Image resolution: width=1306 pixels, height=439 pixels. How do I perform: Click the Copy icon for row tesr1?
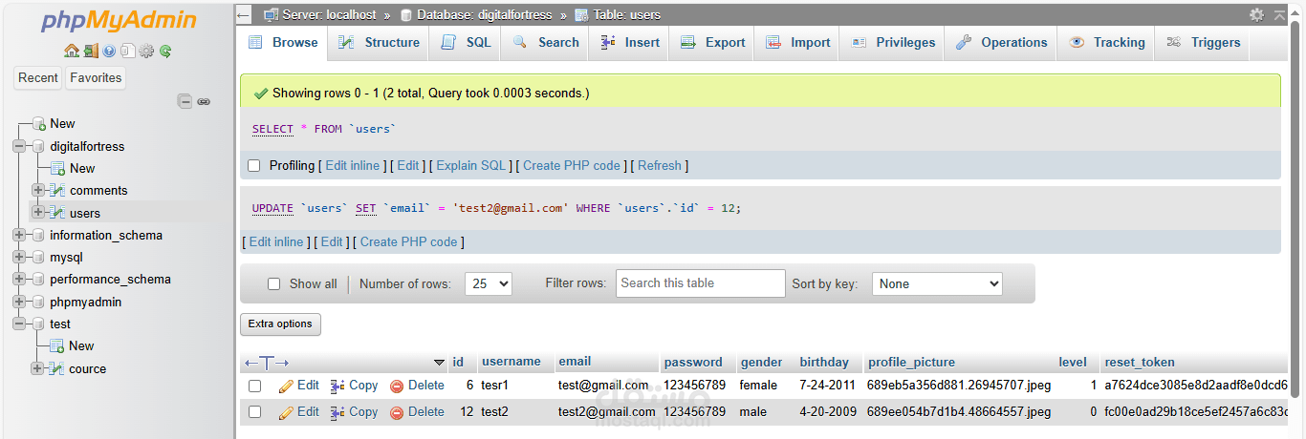(x=337, y=387)
